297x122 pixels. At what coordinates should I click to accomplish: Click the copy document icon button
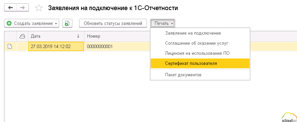[67, 24]
